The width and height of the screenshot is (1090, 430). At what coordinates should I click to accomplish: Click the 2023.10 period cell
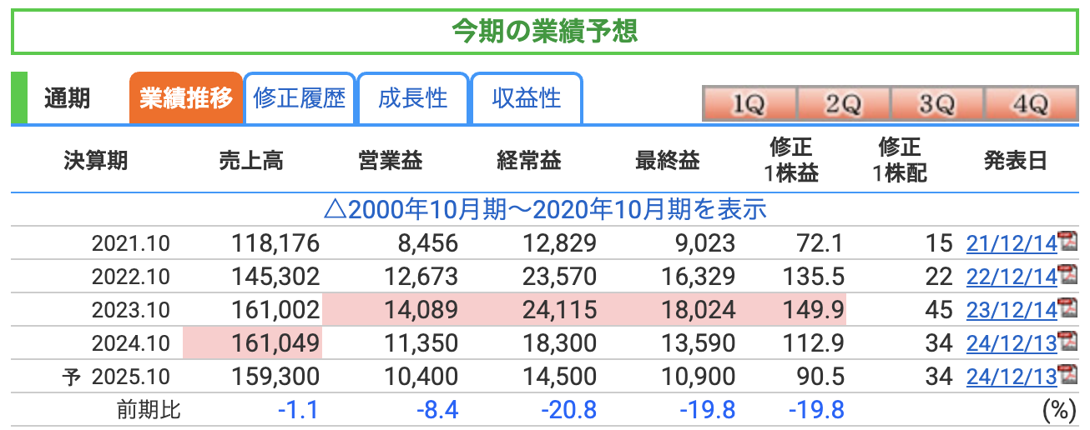[x=131, y=310]
